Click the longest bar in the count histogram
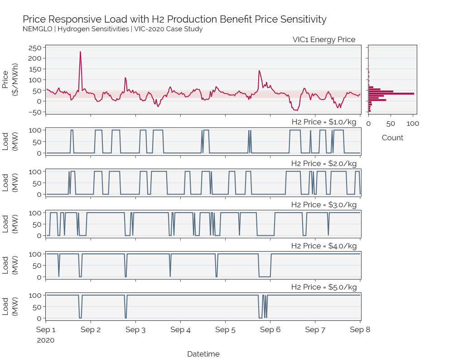Image resolution: width=453 pixels, height=362 pixels. click(x=391, y=94)
